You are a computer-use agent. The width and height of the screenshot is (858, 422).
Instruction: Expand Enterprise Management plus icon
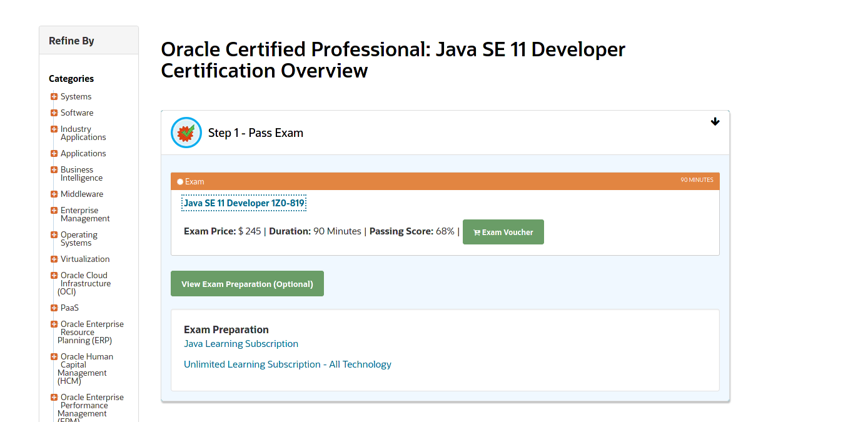point(54,211)
